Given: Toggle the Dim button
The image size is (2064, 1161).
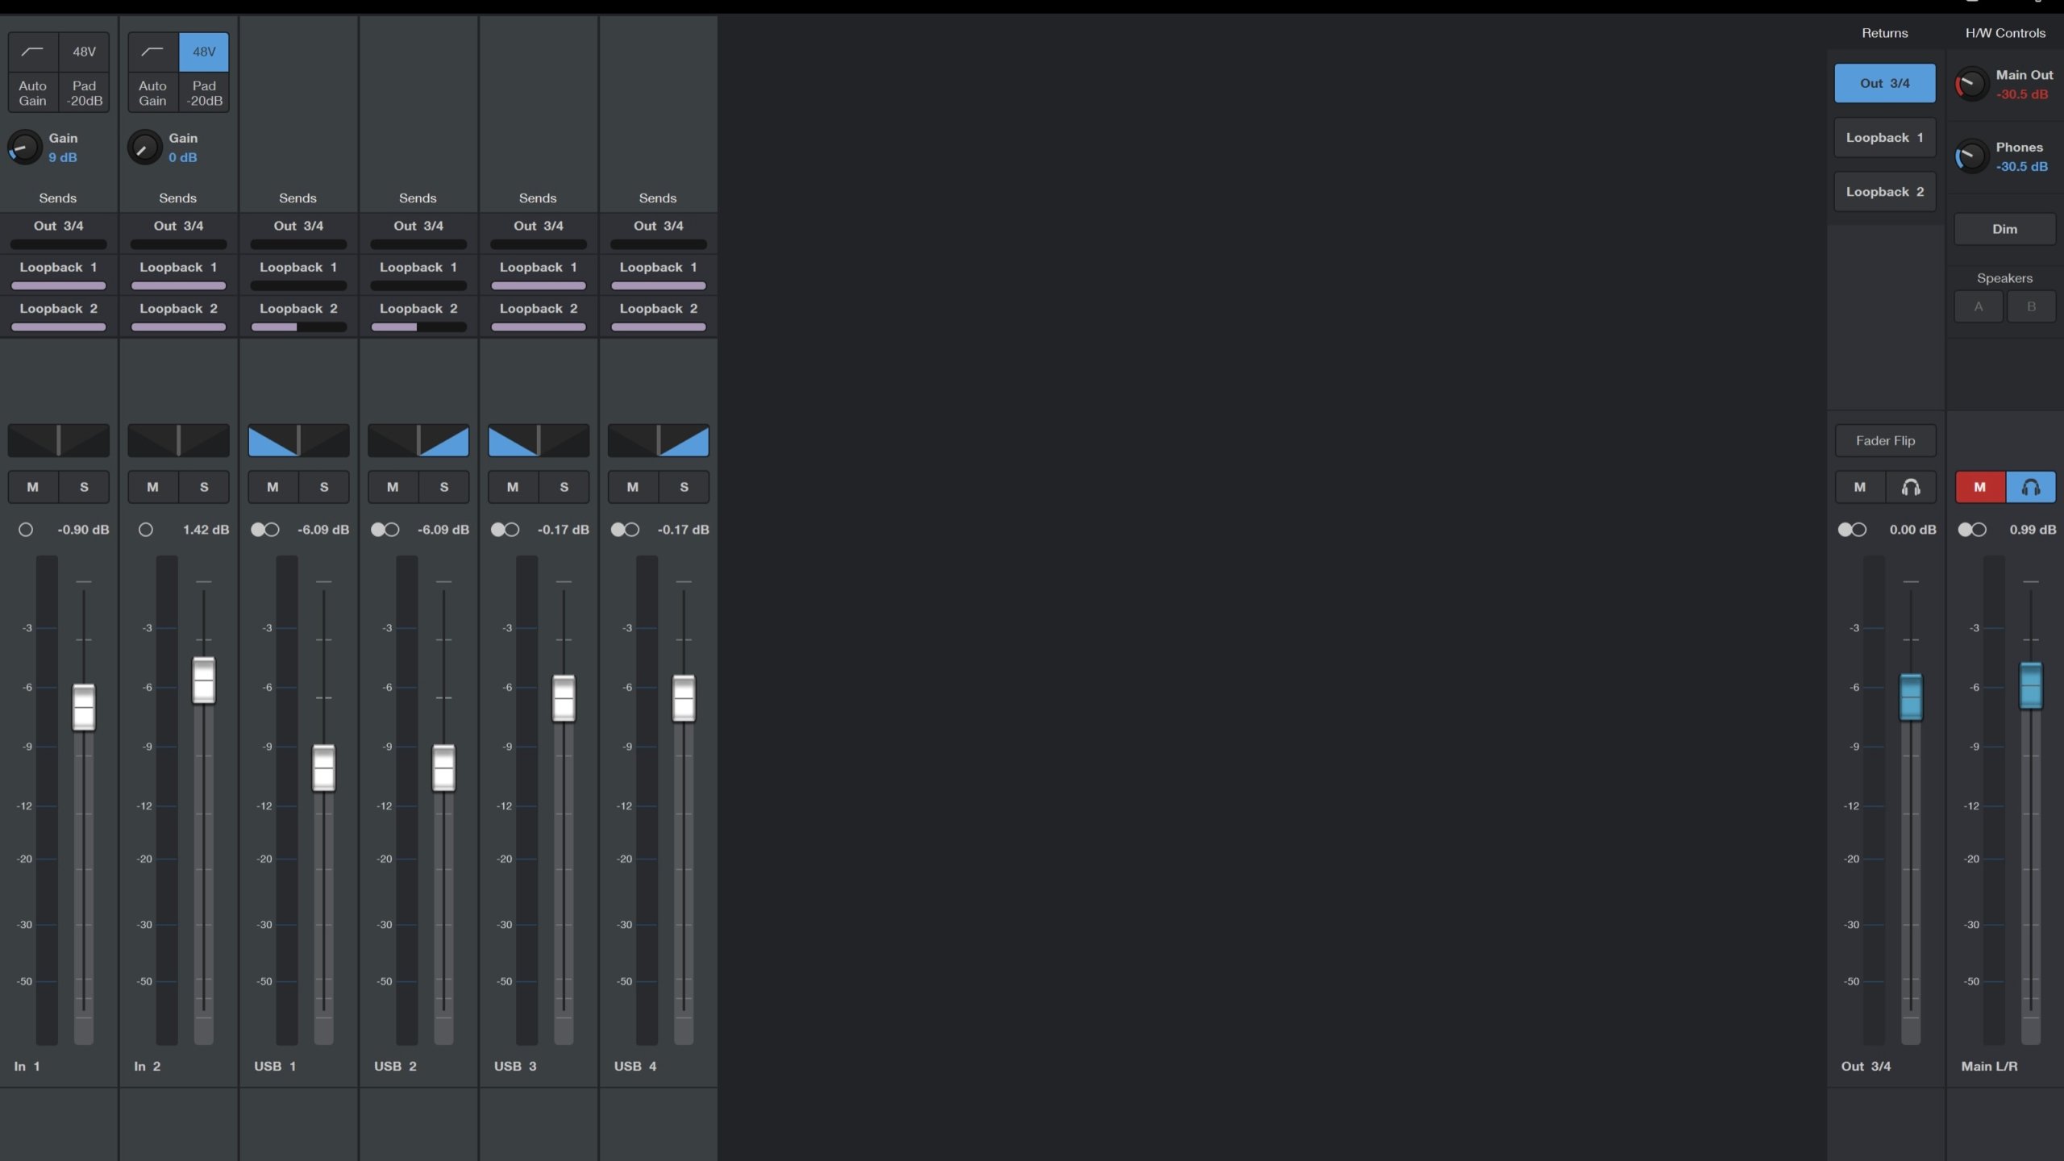Looking at the screenshot, I should [2004, 229].
